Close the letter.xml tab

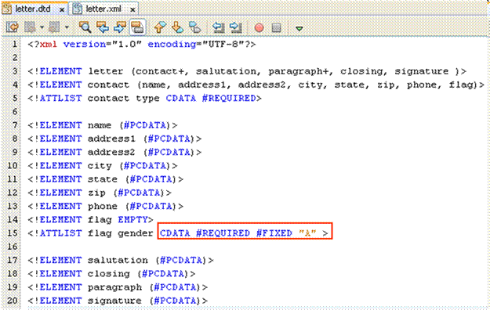[x=132, y=10]
